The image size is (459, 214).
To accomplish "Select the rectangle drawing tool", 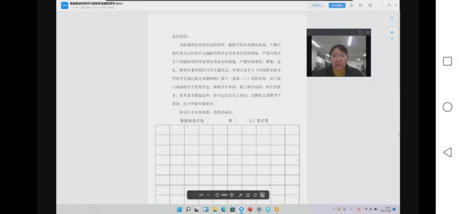I will point(247,195).
